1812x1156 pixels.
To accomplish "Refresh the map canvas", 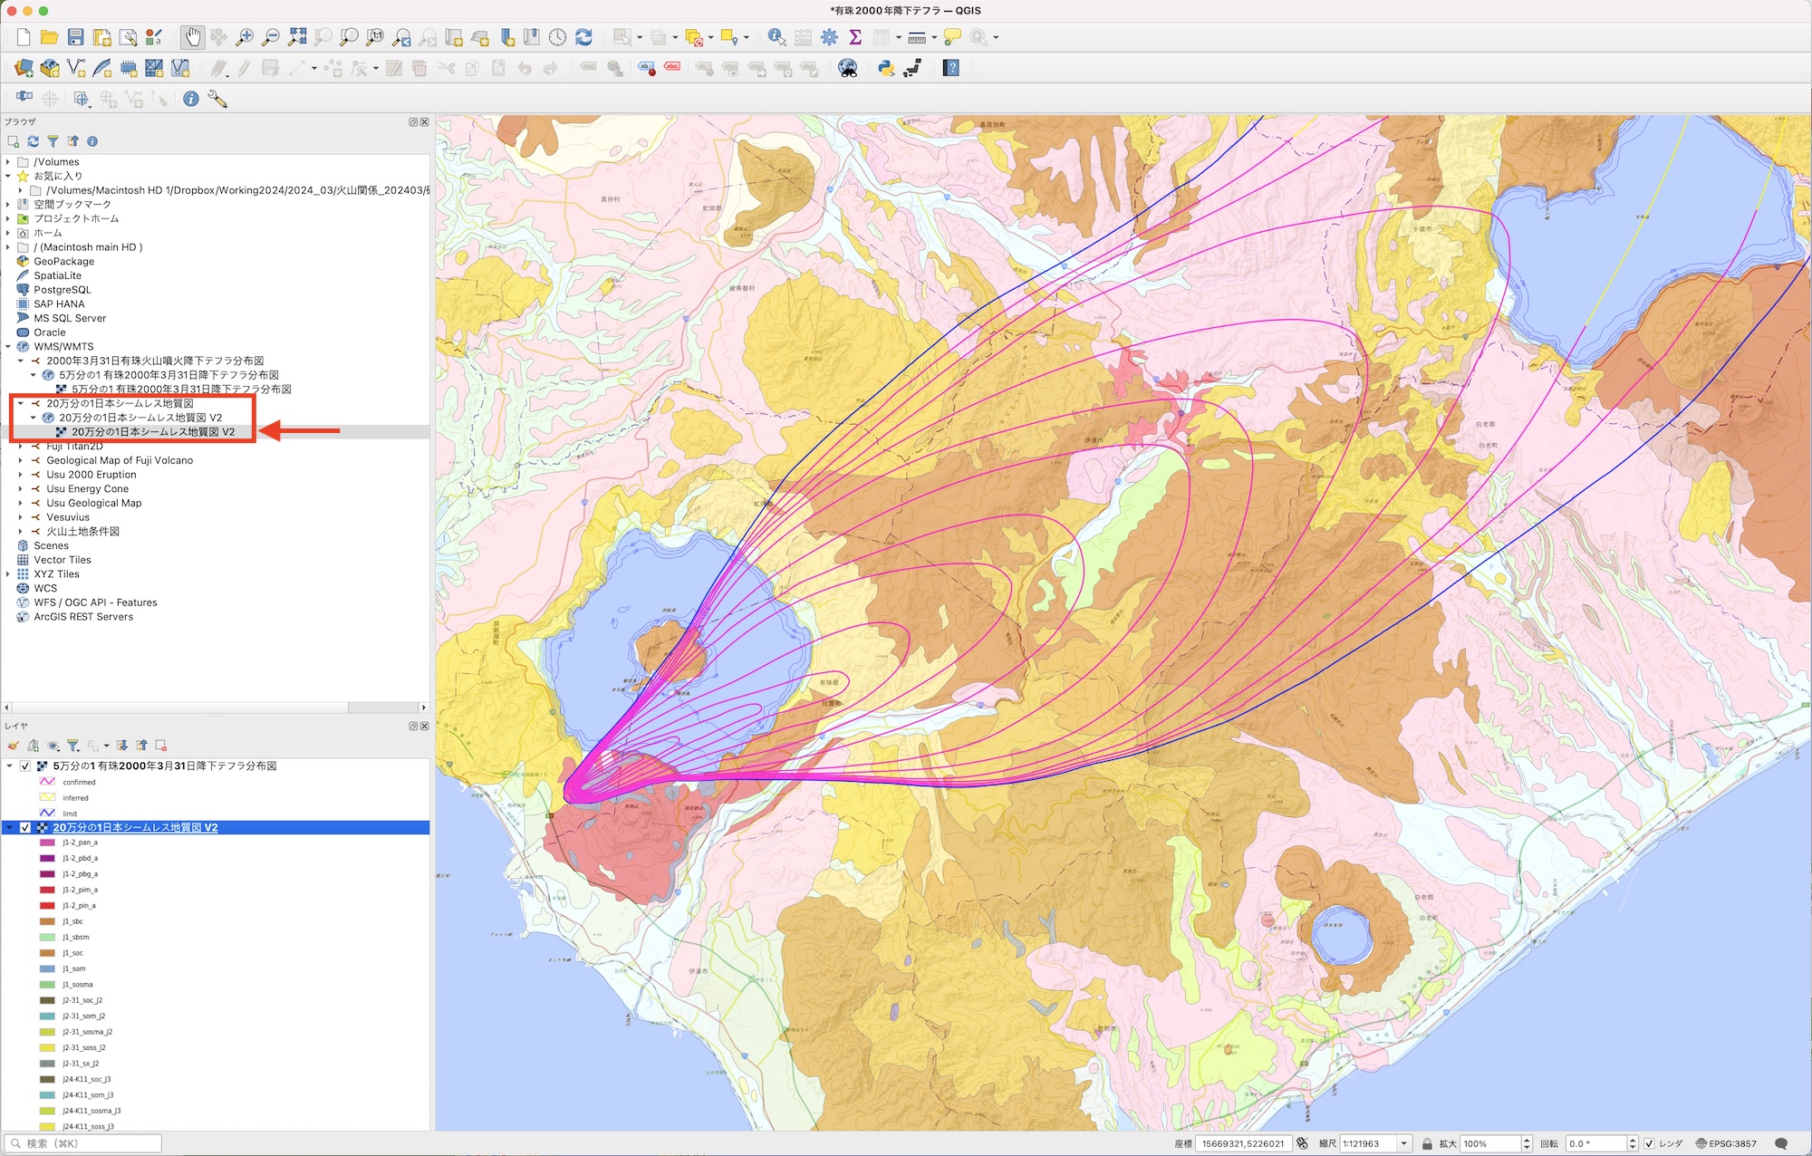I will point(583,37).
